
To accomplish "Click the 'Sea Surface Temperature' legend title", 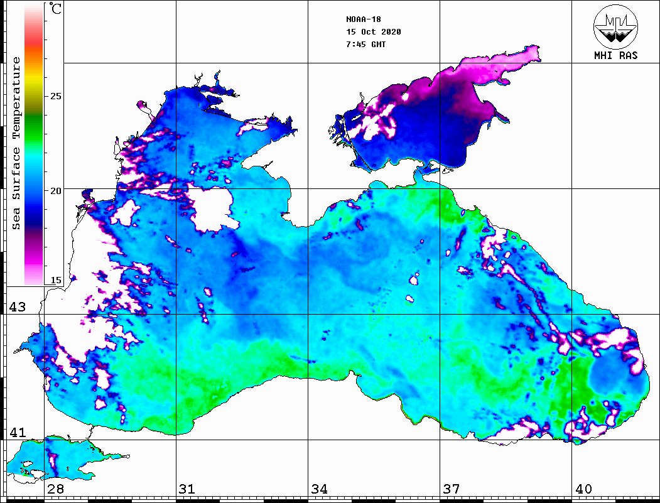I will (x=16, y=143).
